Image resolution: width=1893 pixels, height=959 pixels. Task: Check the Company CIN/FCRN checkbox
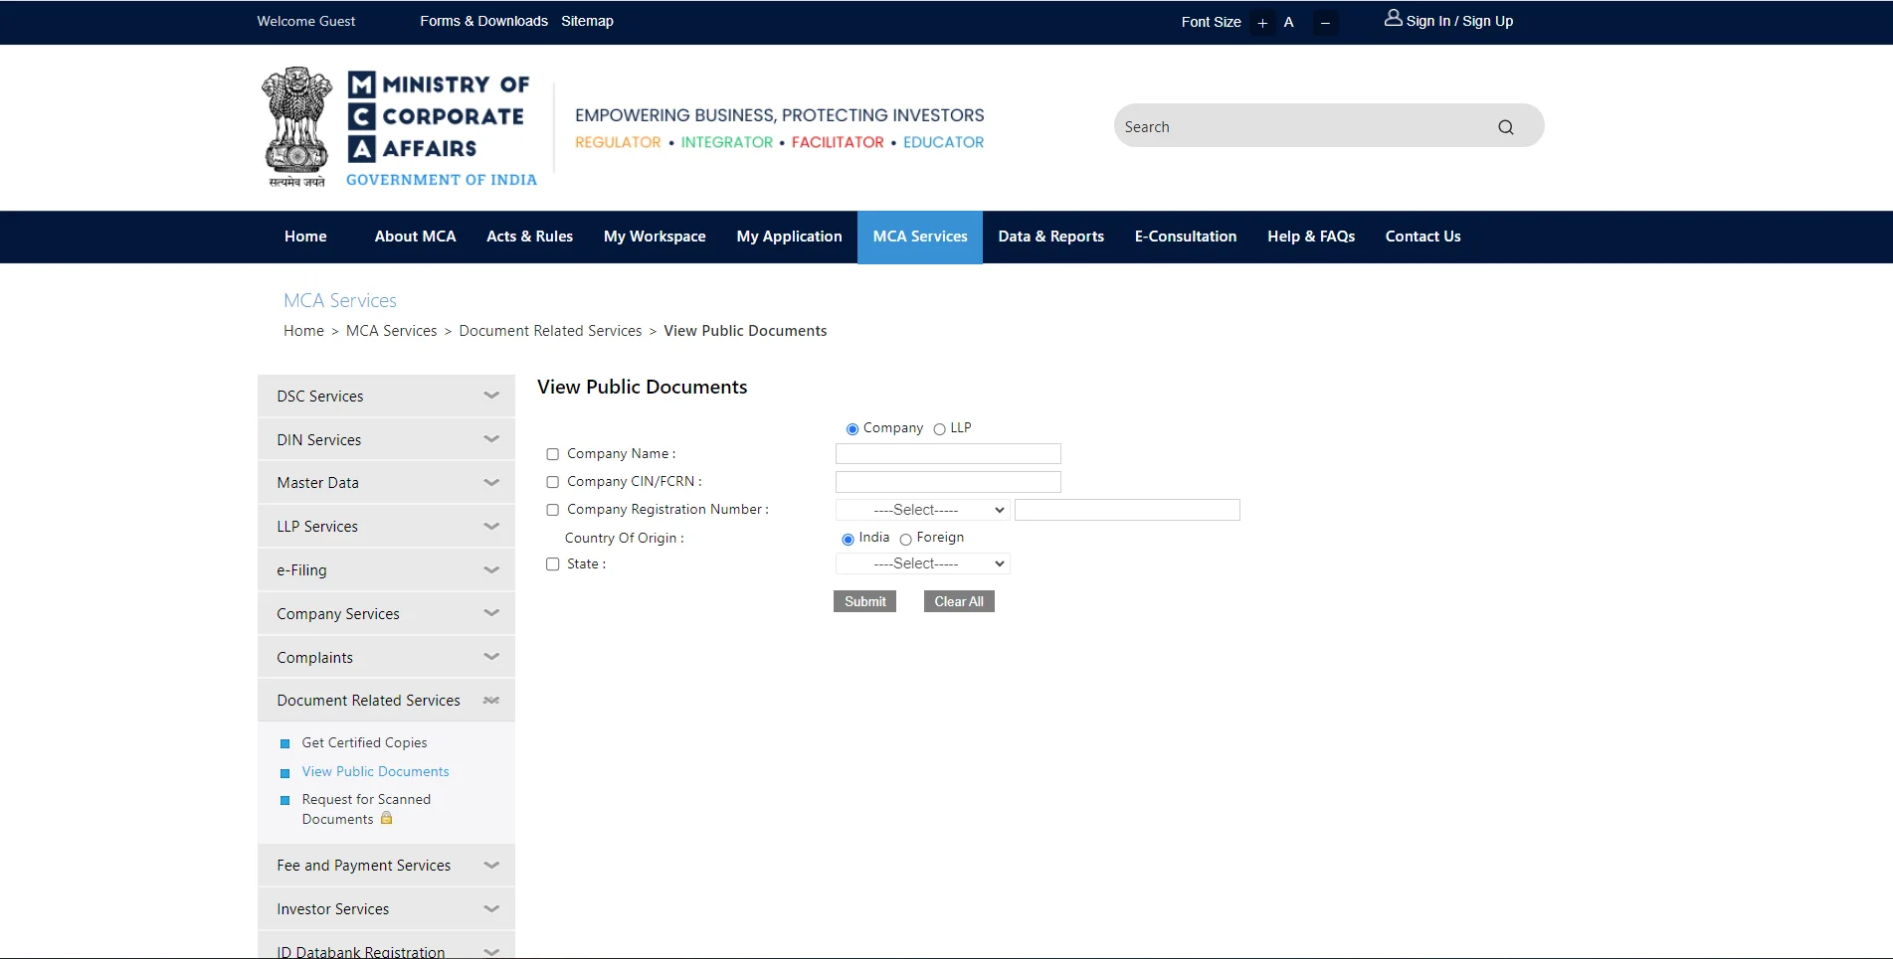click(553, 482)
